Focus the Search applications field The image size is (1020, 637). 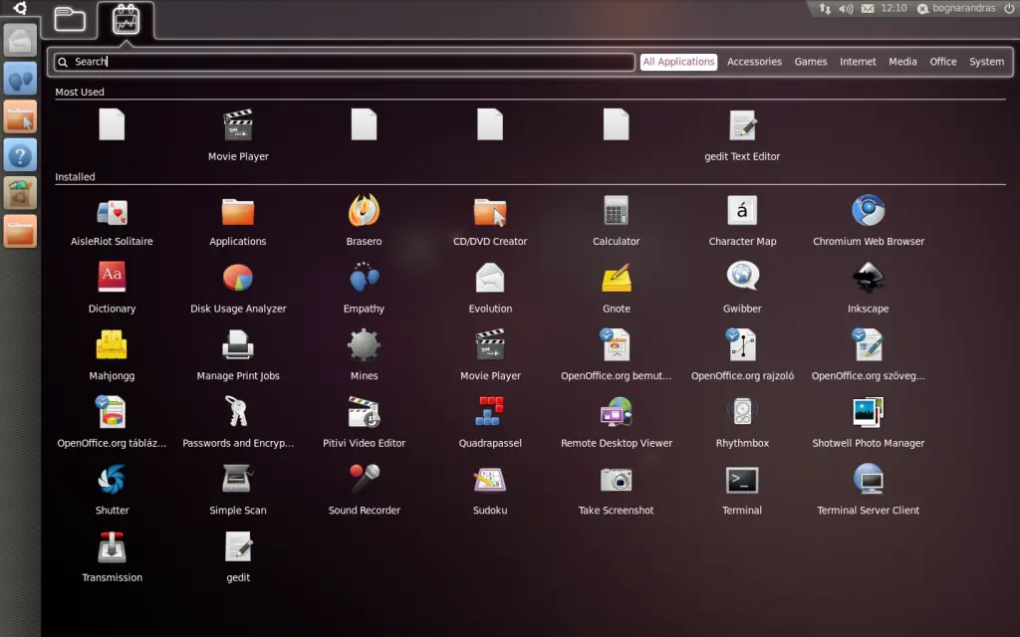(344, 62)
